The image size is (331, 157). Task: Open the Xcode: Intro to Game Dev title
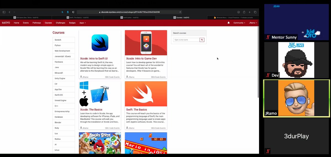pos(141,59)
